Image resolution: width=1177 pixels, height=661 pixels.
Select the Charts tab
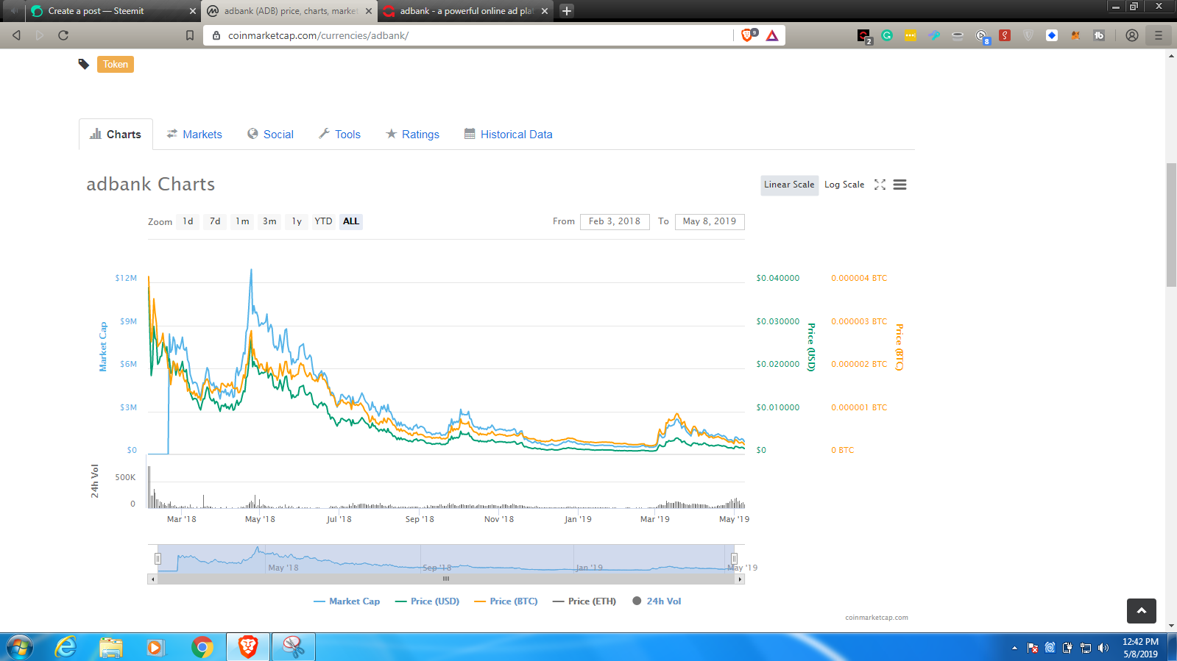tap(116, 135)
